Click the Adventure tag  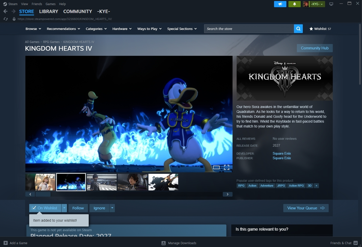(x=267, y=186)
